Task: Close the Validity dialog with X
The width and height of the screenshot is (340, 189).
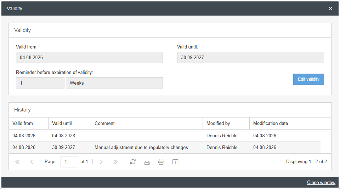Action: point(330,8)
